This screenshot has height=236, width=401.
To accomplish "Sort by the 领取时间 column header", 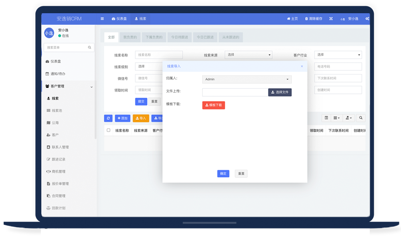I will point(317,131).
